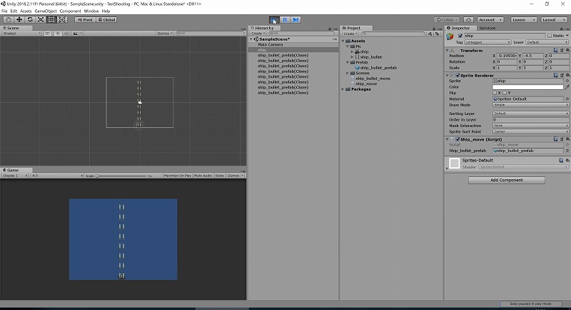Image resolution: width=571 pixels, height=310 pixels.
Task: Toggle Pivot handle position
Action: point(86,20)
